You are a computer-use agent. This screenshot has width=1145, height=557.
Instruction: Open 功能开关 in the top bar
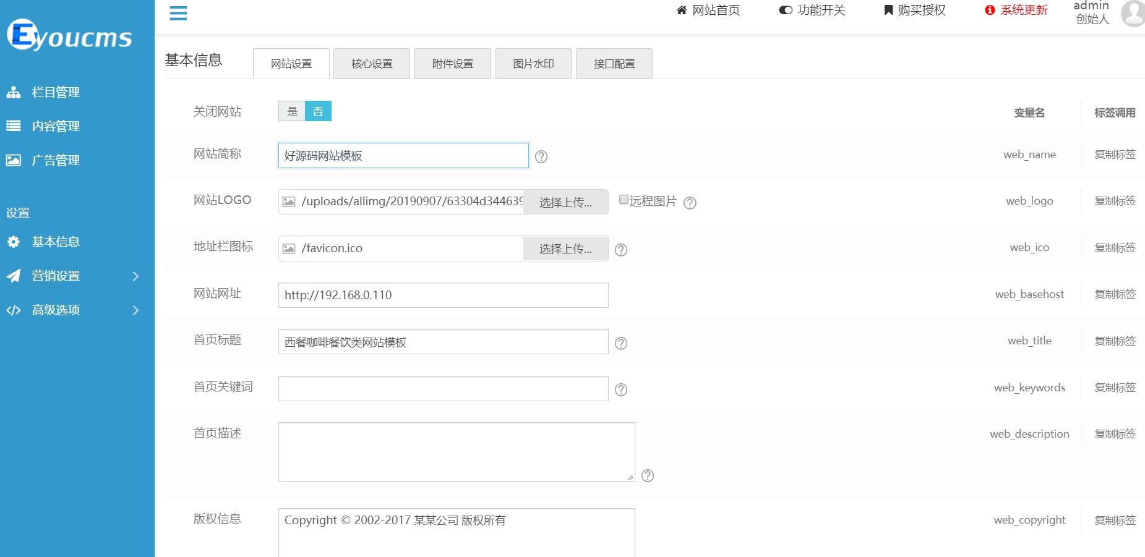[x=812, y=10]
